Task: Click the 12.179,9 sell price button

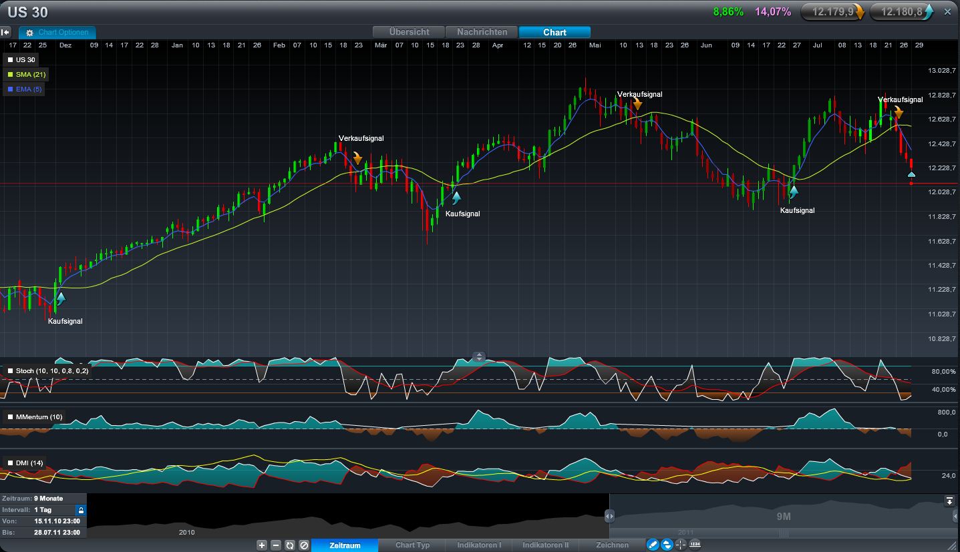Action: click(x=832, y=11)
